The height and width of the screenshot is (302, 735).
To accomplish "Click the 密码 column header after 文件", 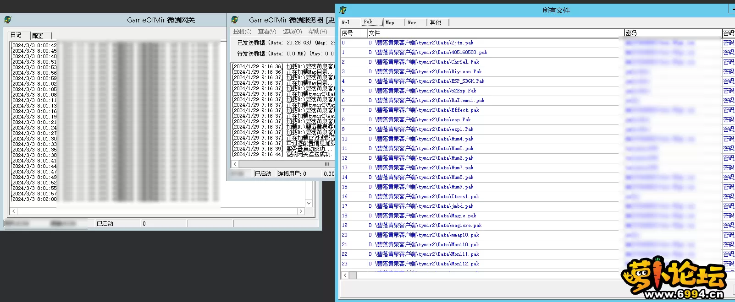I will 673,33.
